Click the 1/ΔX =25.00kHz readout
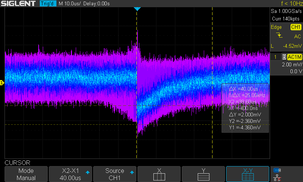This screenshot has height=182, width=303. tap(247, 95)
